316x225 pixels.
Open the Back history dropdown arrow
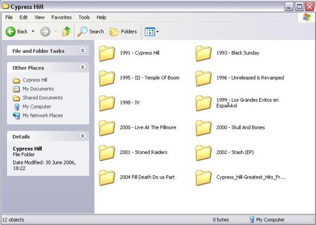(33, 32)
